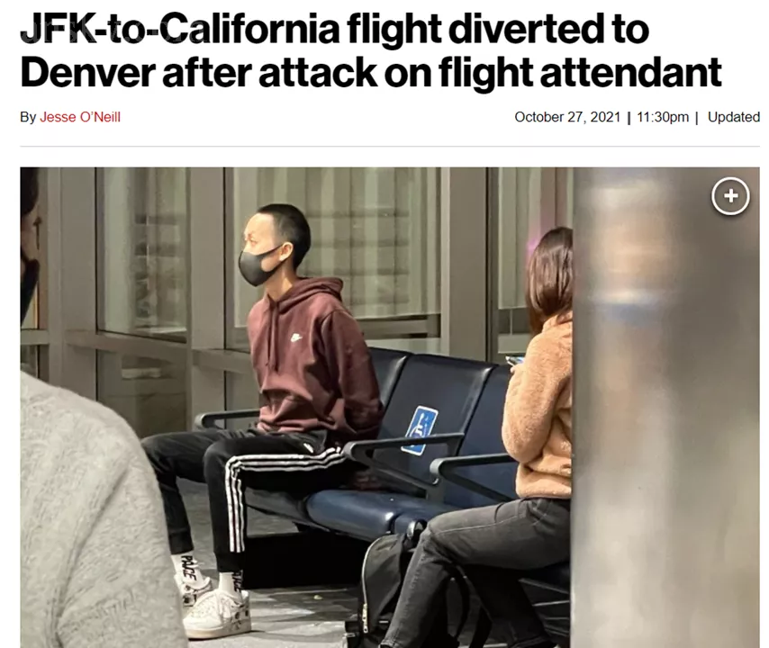Click the article's main photo
Screen dimensions: 769x648
pos(390,408)
